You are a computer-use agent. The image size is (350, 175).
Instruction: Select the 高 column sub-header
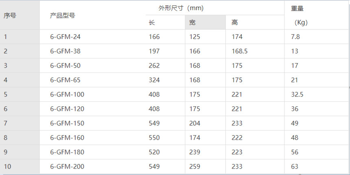[x=234, y=23]
